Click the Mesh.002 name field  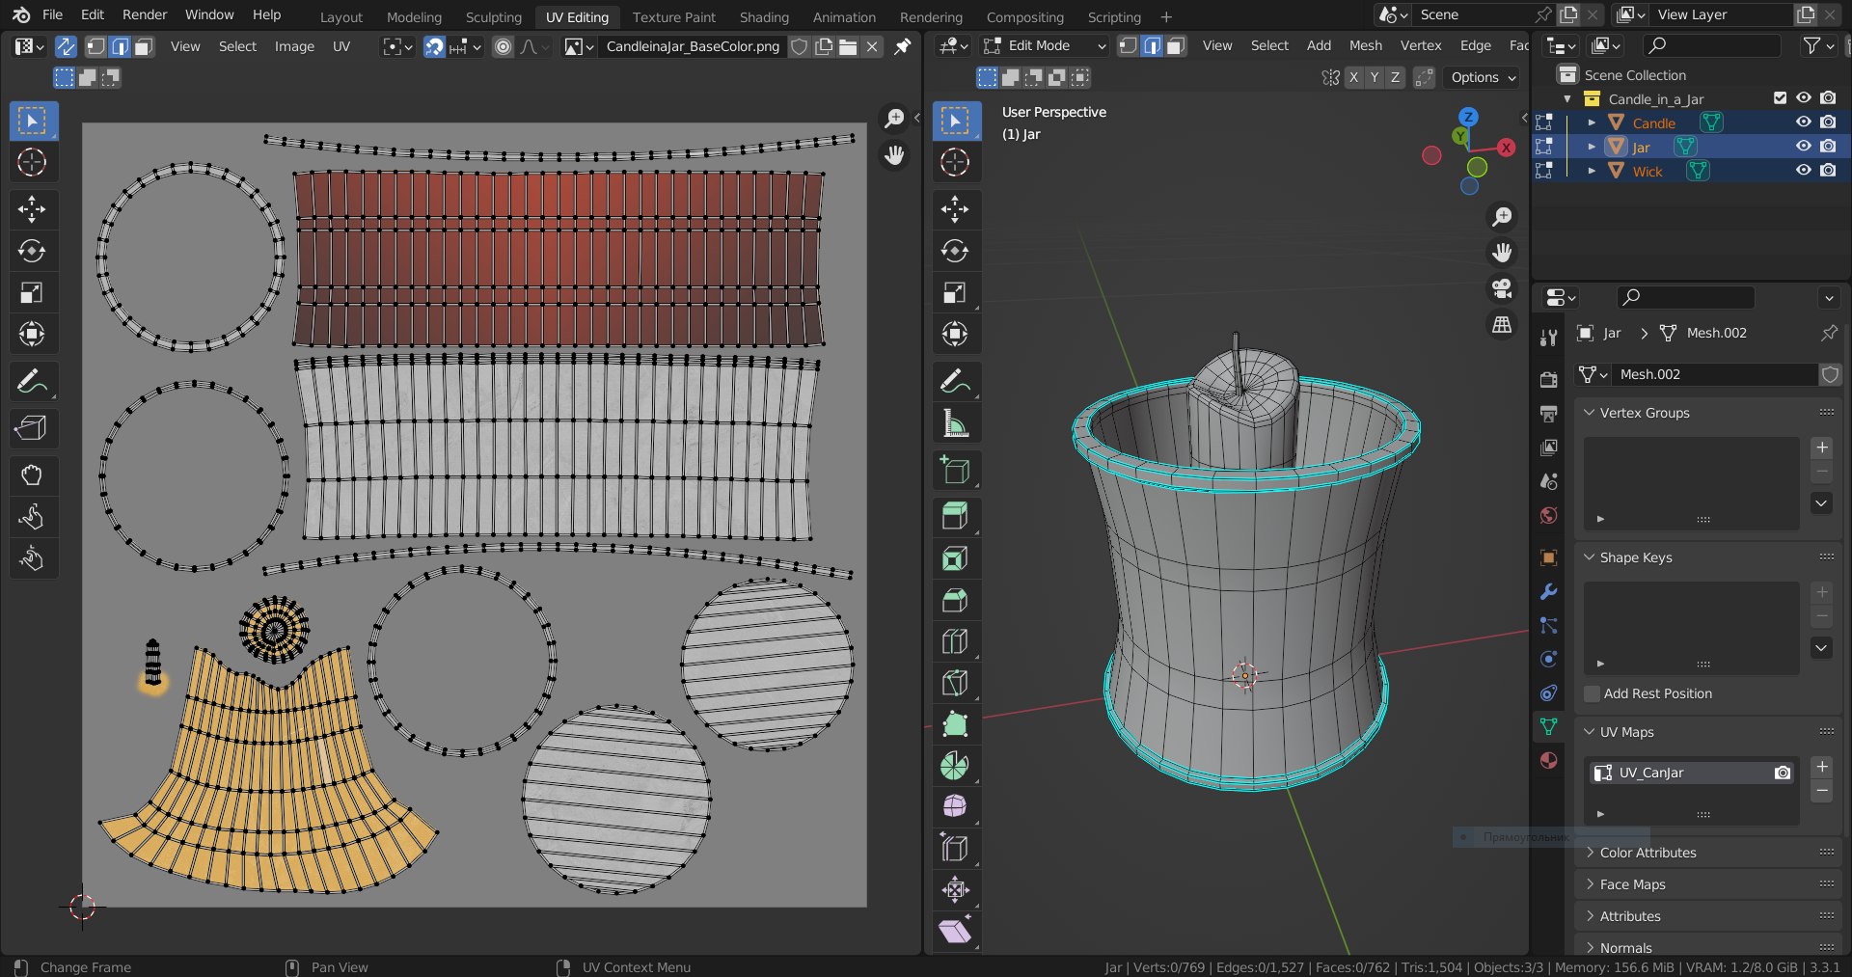point(1714,374)
